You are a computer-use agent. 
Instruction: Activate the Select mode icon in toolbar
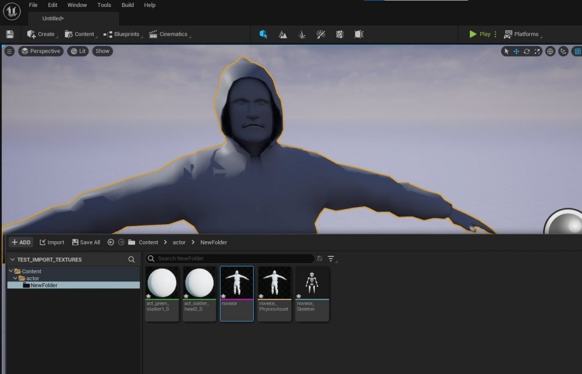pos(263,34)
